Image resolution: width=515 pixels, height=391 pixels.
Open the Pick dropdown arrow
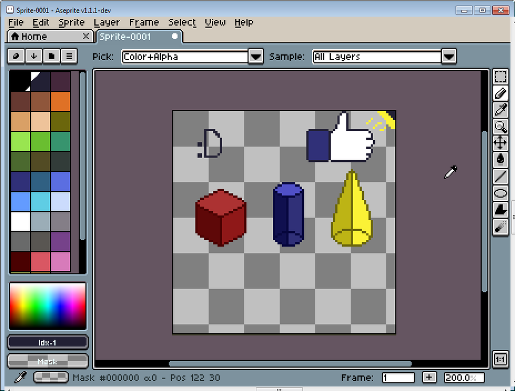point(256,57)
